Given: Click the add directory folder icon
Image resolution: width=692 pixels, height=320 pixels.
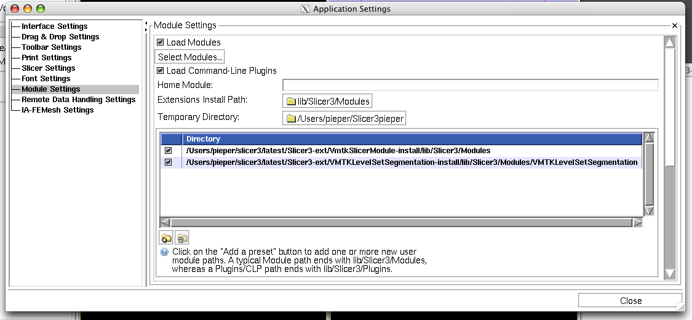Looking at the screenshot, I should [166, 238].
